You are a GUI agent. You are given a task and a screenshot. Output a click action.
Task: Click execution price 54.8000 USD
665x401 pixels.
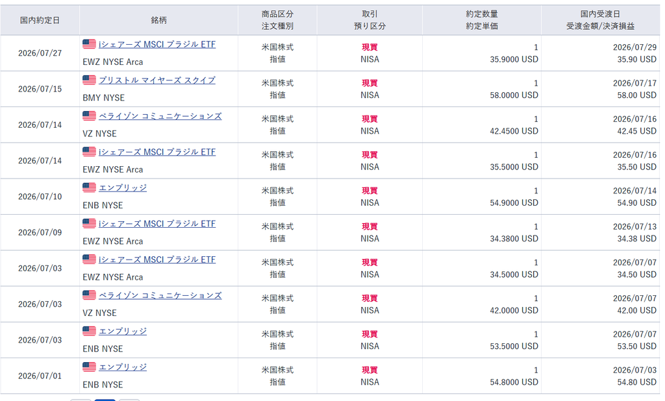pyautogui.click(x=514, y=382)
